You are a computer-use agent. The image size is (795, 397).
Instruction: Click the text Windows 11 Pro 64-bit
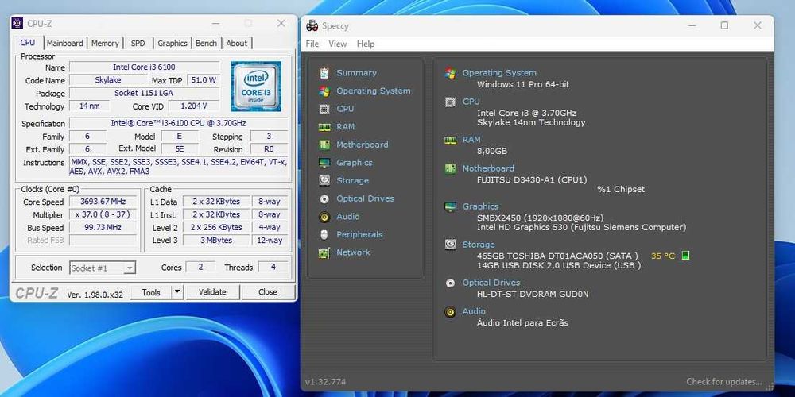[523, 85]
